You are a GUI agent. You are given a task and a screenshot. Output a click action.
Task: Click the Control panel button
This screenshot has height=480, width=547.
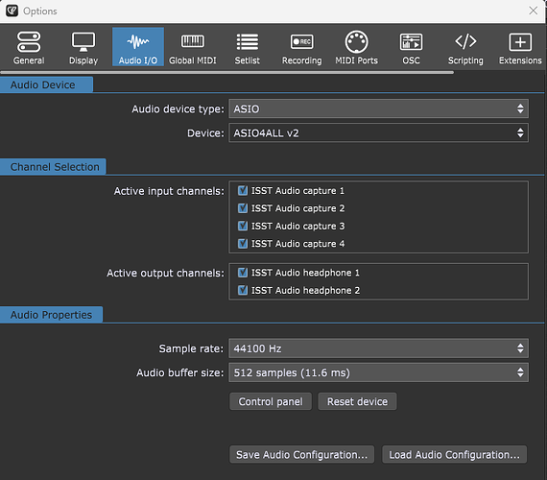[x=271, y=401]
